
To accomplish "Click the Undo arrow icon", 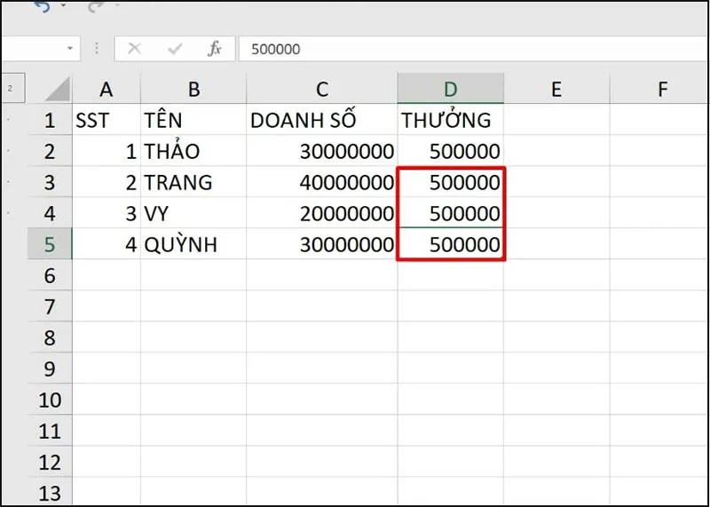I will [x=42, y=6].
